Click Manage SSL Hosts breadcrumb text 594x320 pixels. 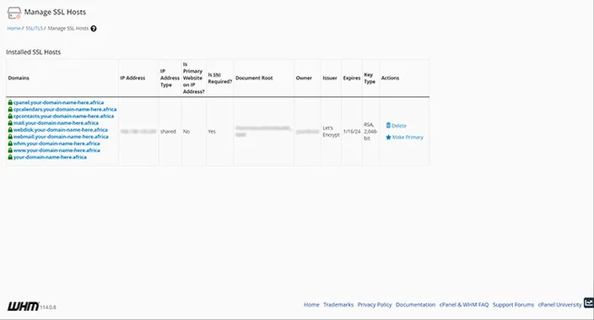(x=68, y=29)
